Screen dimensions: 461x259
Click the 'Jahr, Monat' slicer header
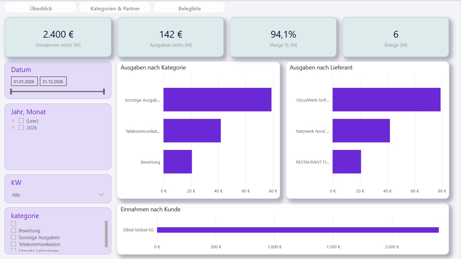pos(29,112)
